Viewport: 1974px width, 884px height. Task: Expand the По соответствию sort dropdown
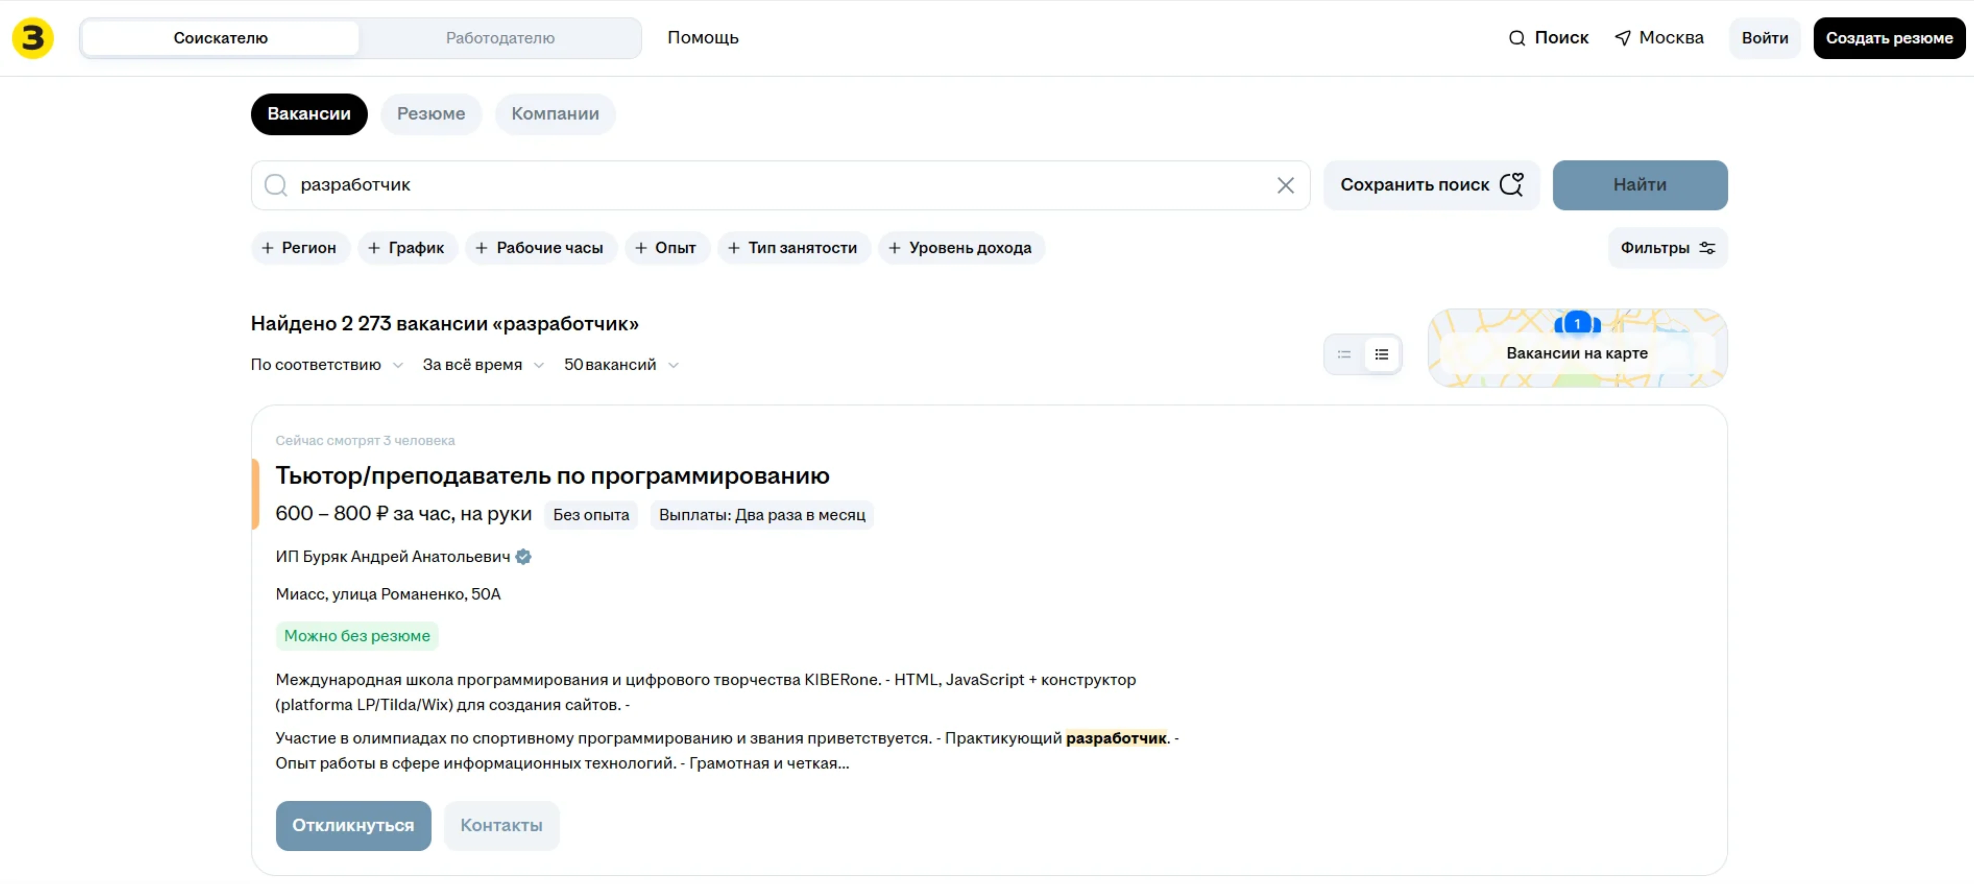pos(327,365)
